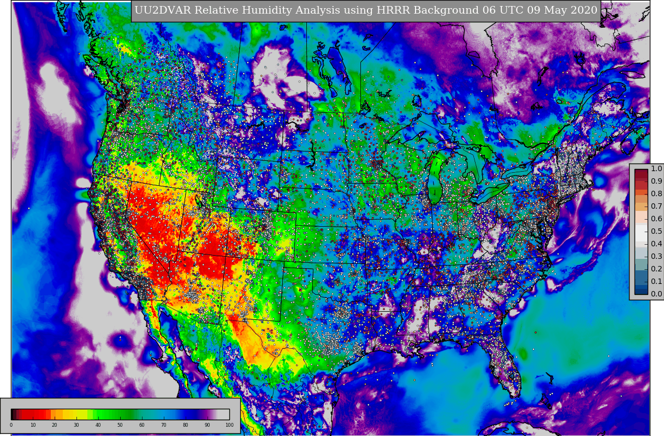Click the '90' tick label on the humidity colorbar

(x=207, y=425)
